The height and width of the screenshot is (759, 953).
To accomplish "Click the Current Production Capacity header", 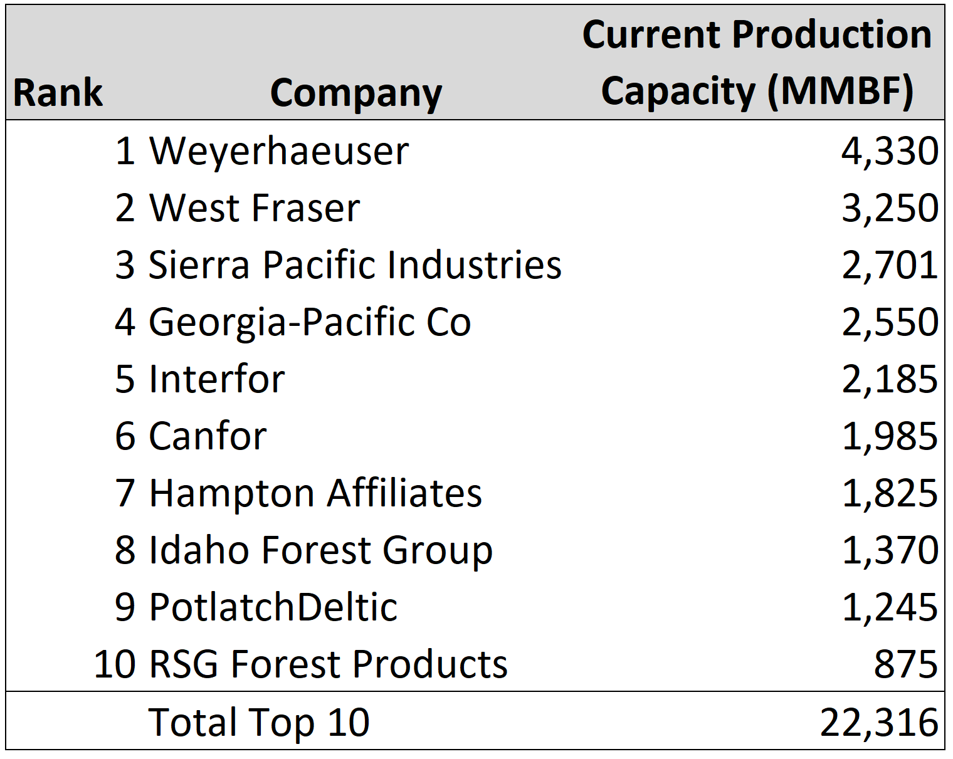I will point(757,63).
